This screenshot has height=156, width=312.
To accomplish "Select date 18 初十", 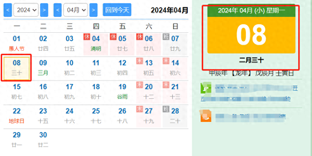I will pyautogui.click(x=96, y=92).
